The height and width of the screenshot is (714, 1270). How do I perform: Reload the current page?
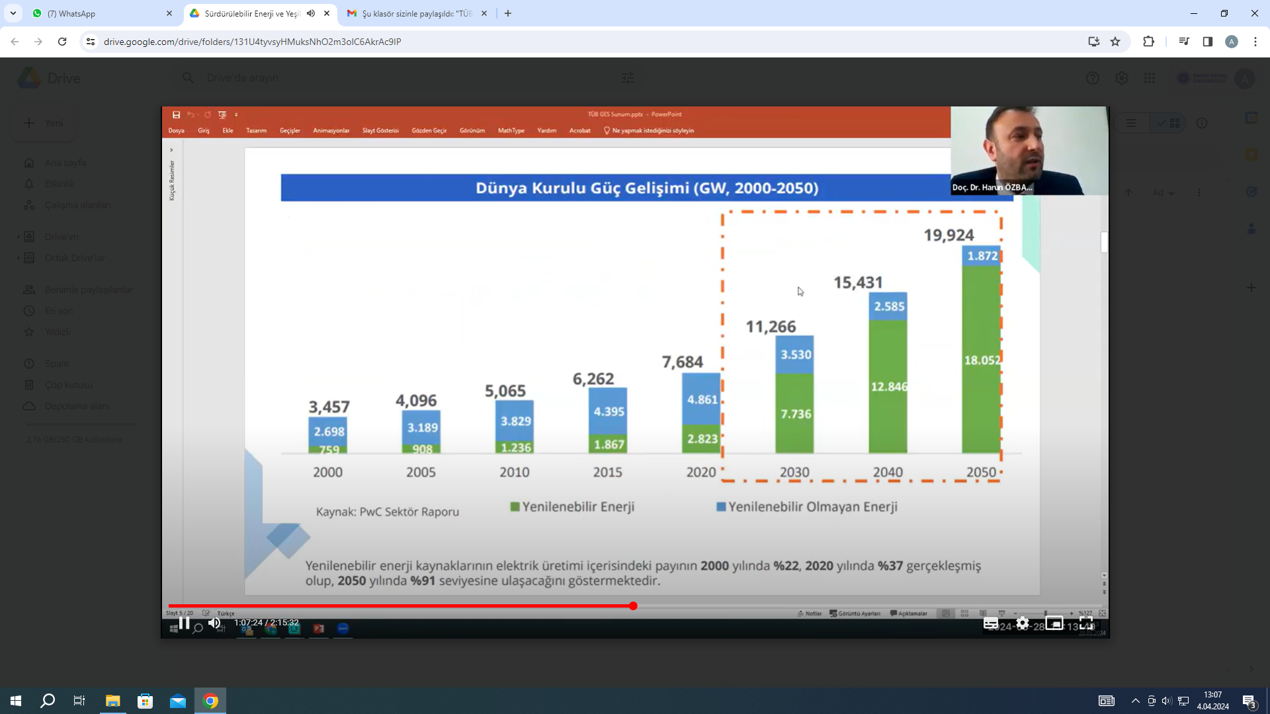[x=62, y=42]
